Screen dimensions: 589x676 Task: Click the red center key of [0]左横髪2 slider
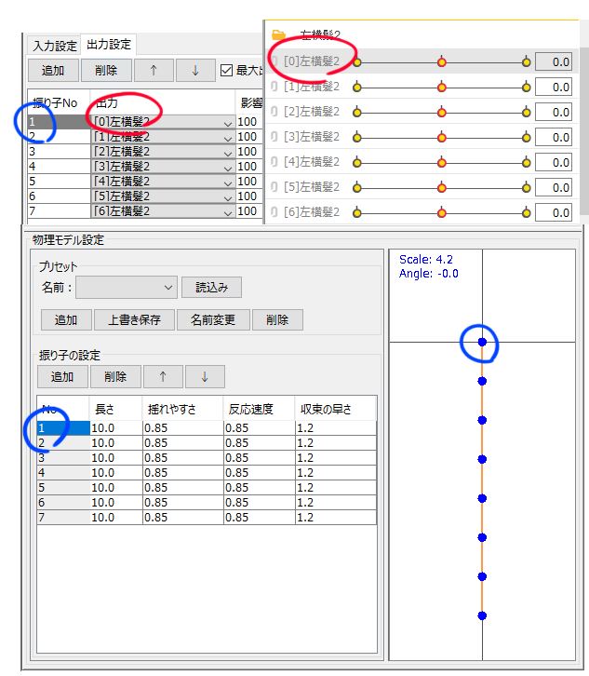[x=441, y=62]
